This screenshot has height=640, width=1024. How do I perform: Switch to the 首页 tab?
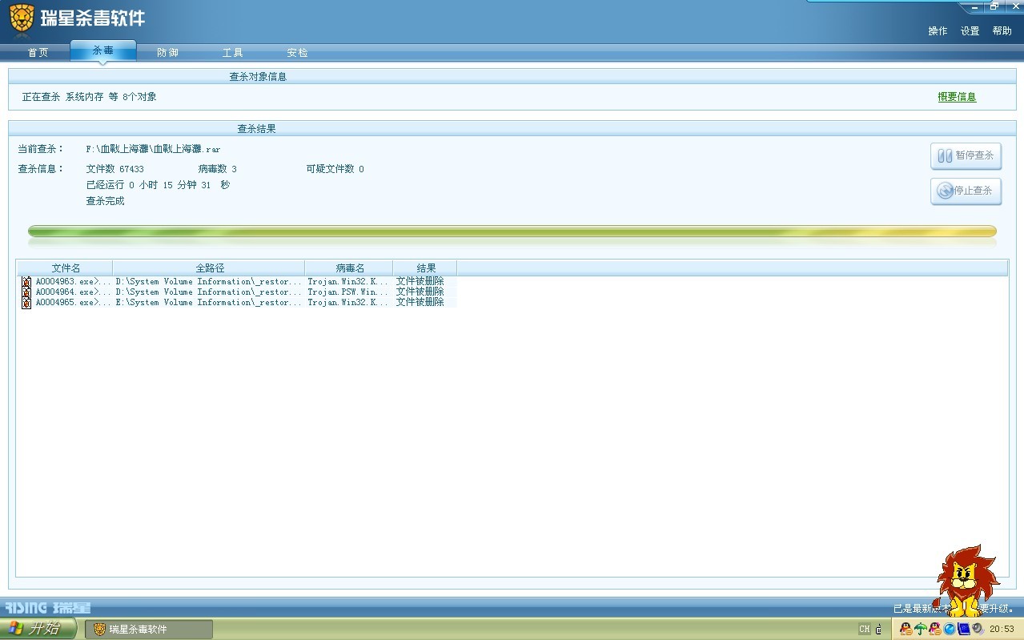tap(38, 52)
